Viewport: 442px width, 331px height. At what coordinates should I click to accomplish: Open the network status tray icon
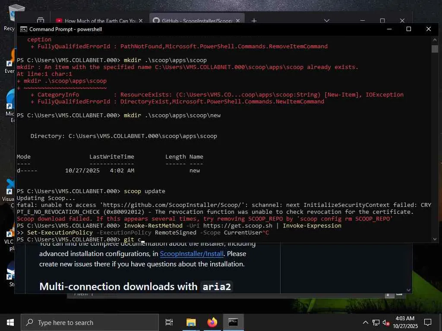tap(376, 322)
